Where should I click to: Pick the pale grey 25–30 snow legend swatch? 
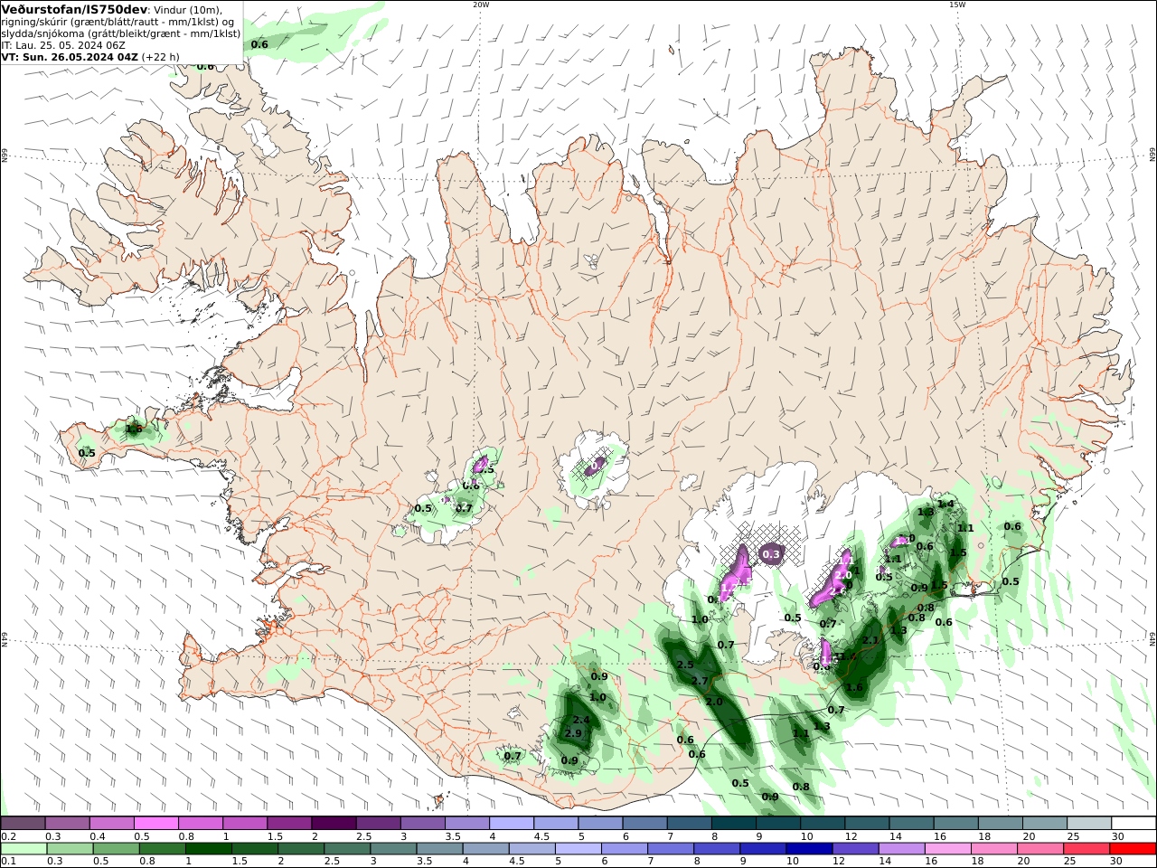click(1089, 824)
